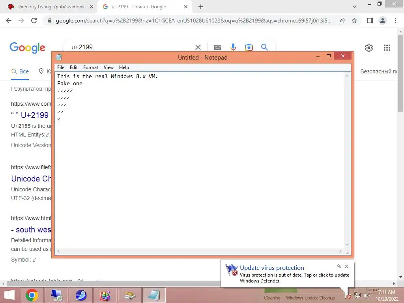
Task: Open Notepad Format menu
Action: point(91,67)
